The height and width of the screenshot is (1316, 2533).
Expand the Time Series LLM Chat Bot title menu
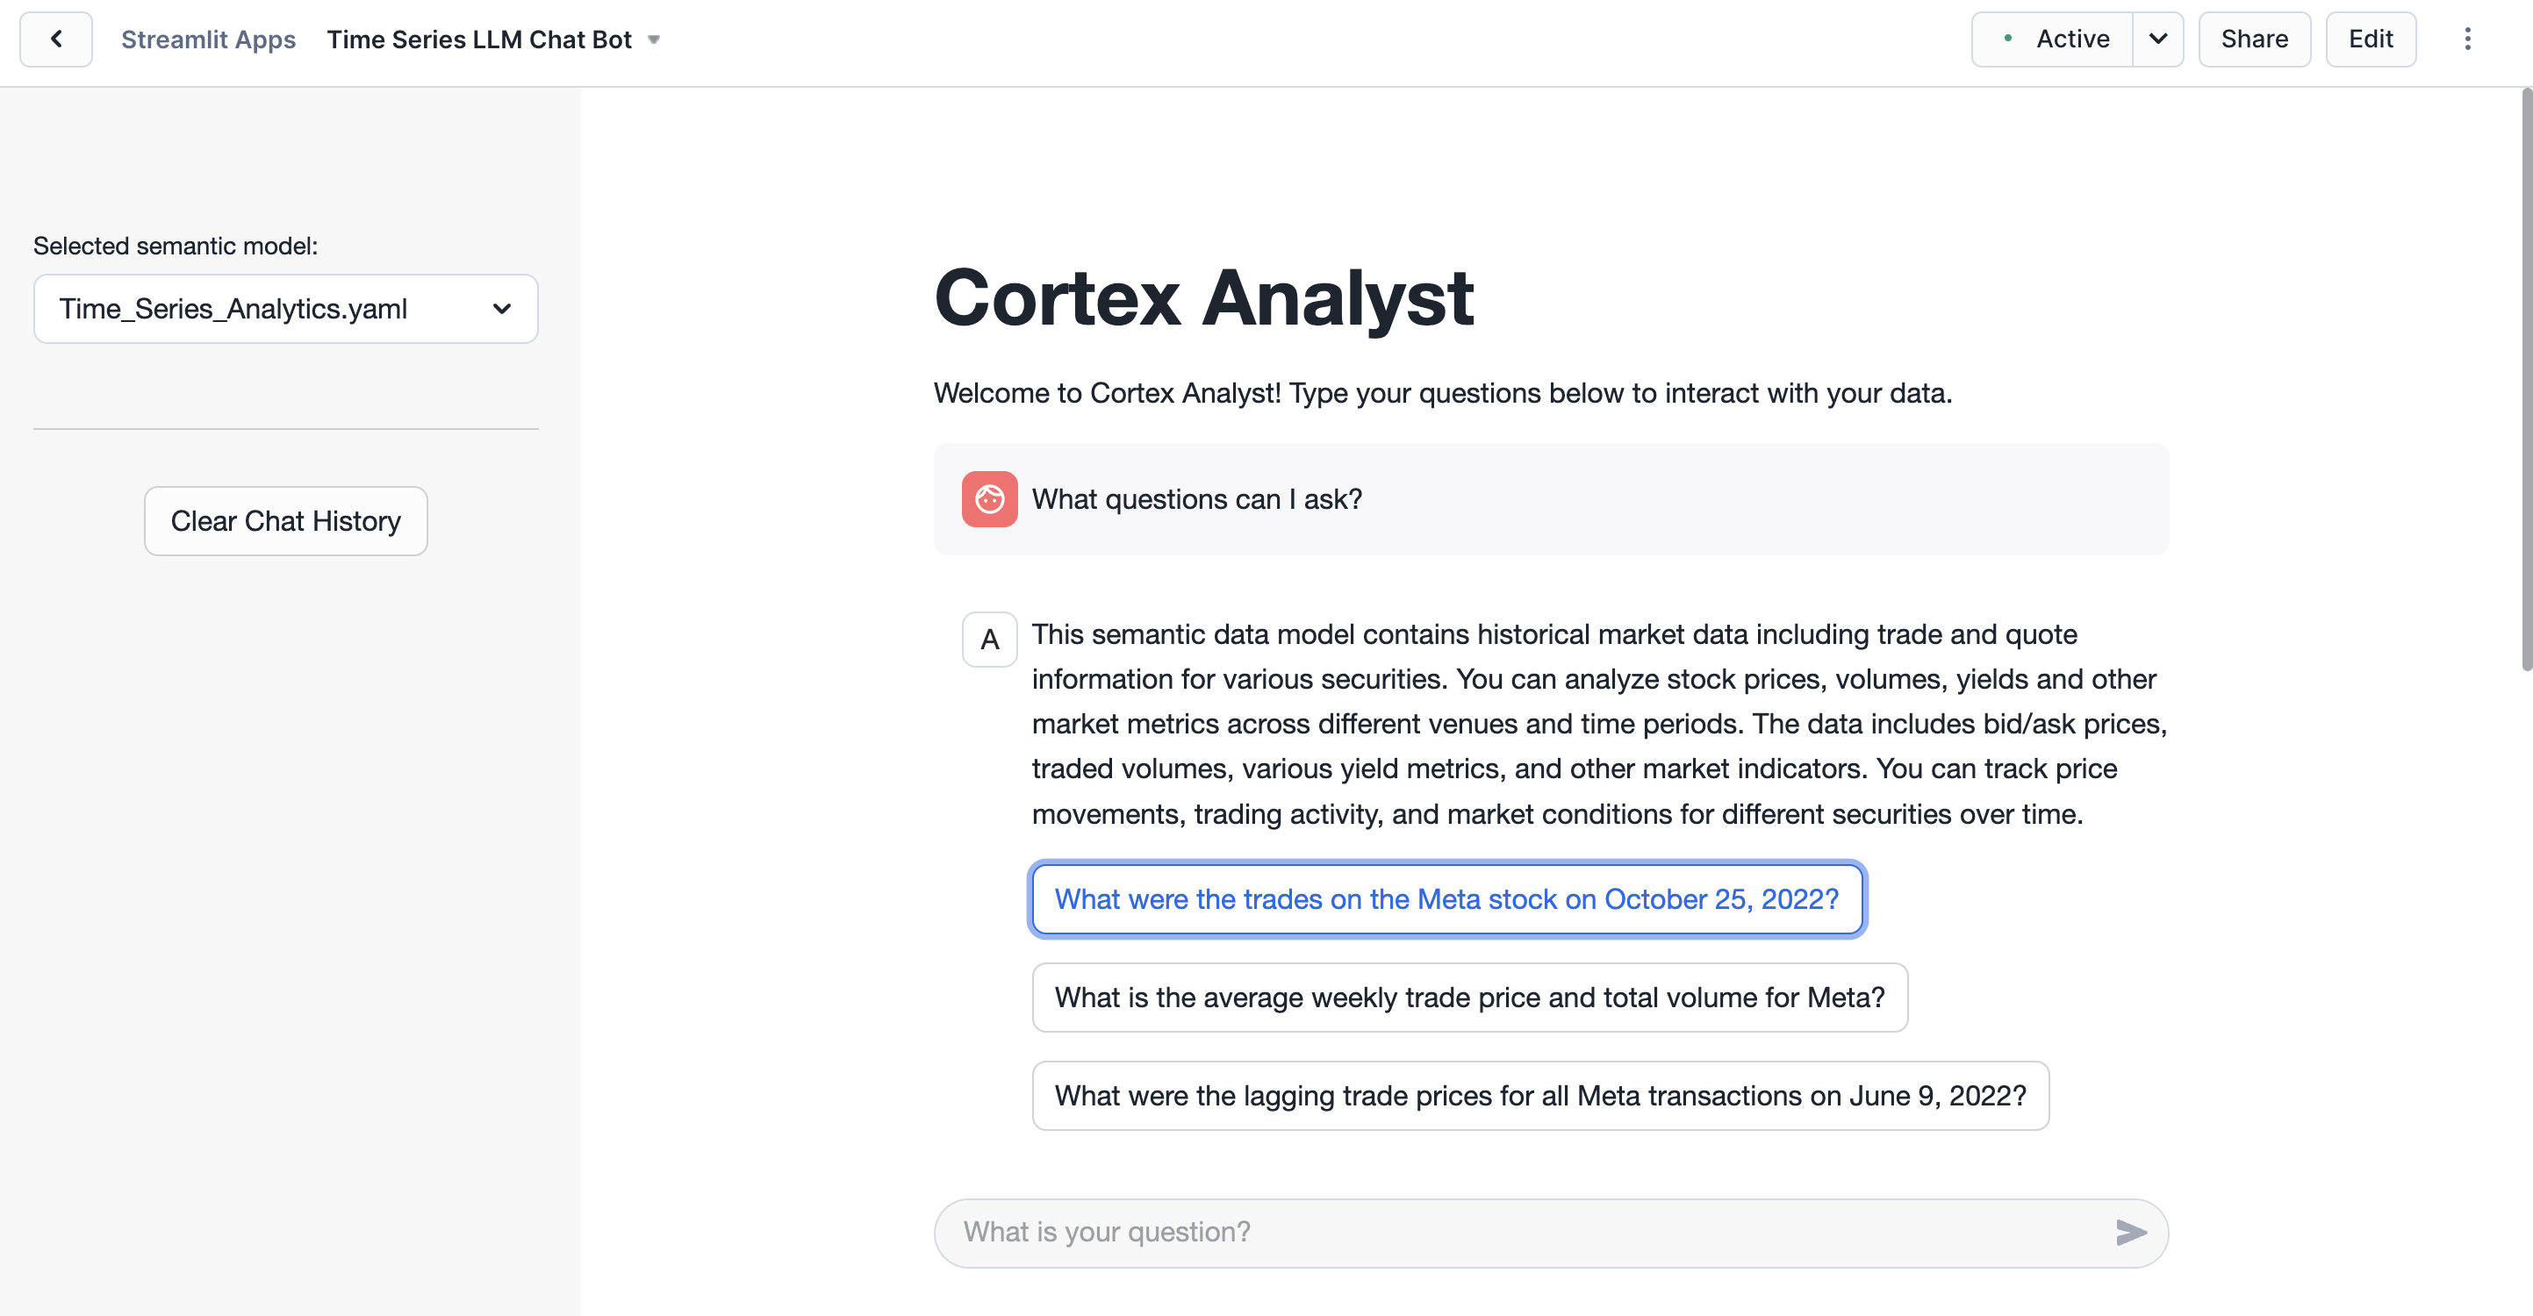coord(654,40)
